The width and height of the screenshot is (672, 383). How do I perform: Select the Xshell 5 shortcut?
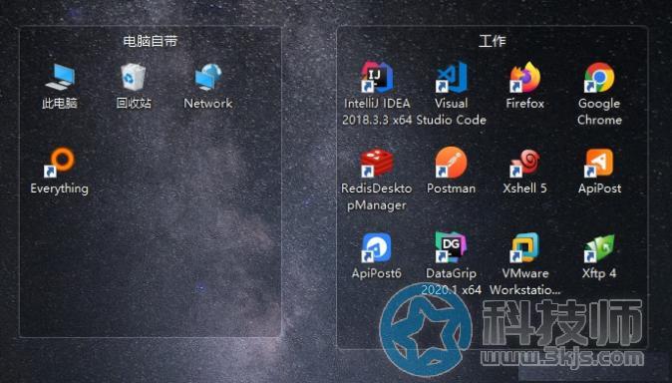pos(525,163)
